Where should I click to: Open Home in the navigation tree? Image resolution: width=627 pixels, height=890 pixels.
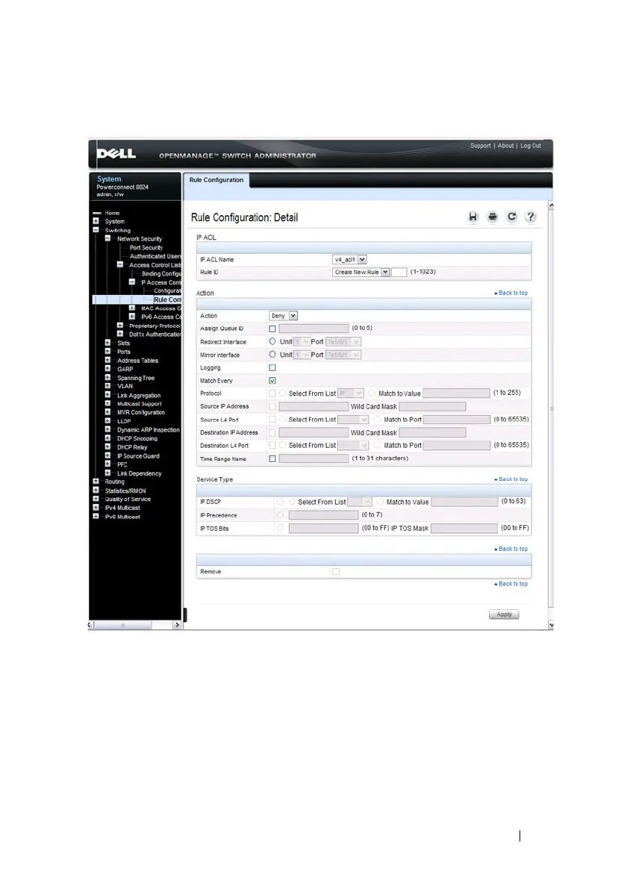pyautogui.click(x=112, y=213)
